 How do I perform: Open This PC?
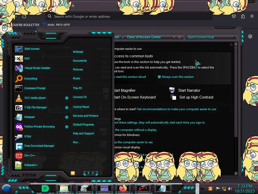[x=78, y=88]
